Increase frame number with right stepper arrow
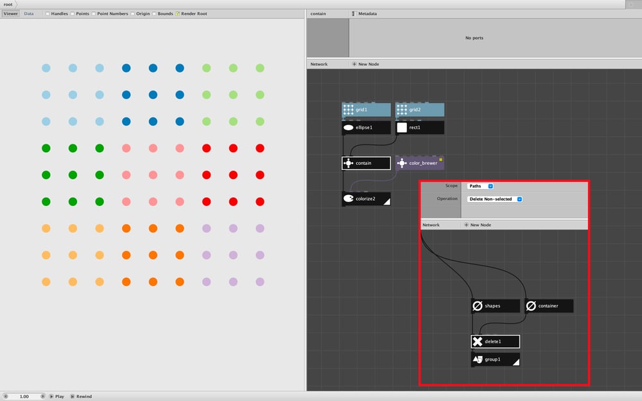This screenshot has width=642, height=401. click(42, 397)
